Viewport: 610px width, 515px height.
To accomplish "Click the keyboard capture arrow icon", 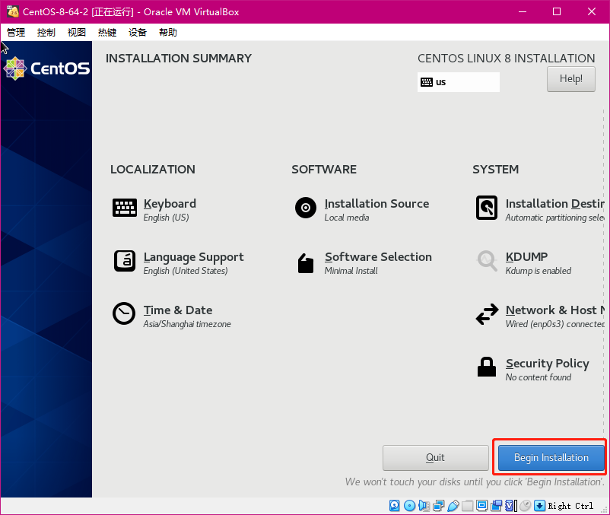I will (539, 506).
